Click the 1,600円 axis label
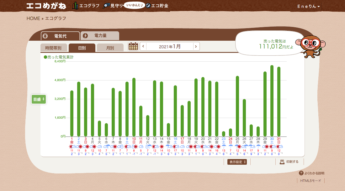Screen dimensions: 345x191 (60, 118)
